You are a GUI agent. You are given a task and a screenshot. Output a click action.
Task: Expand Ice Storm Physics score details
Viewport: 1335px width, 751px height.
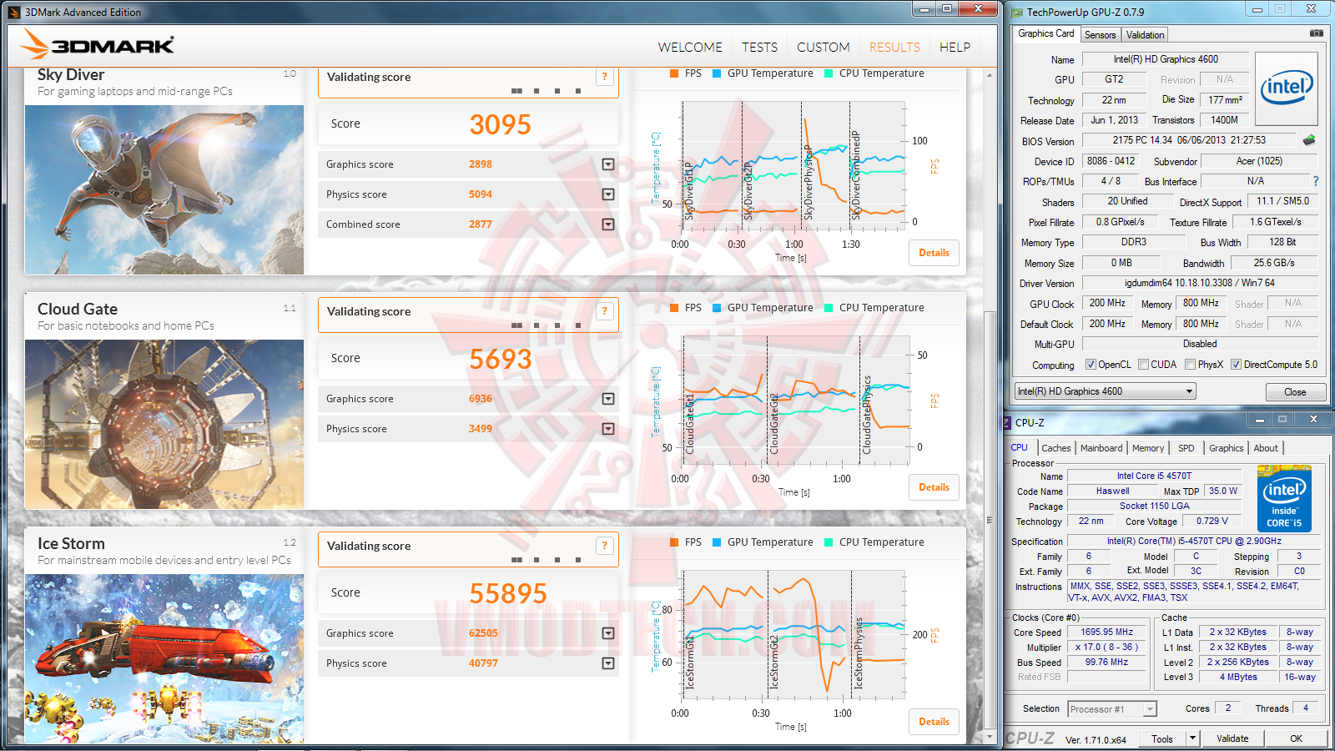pos(608,663)
